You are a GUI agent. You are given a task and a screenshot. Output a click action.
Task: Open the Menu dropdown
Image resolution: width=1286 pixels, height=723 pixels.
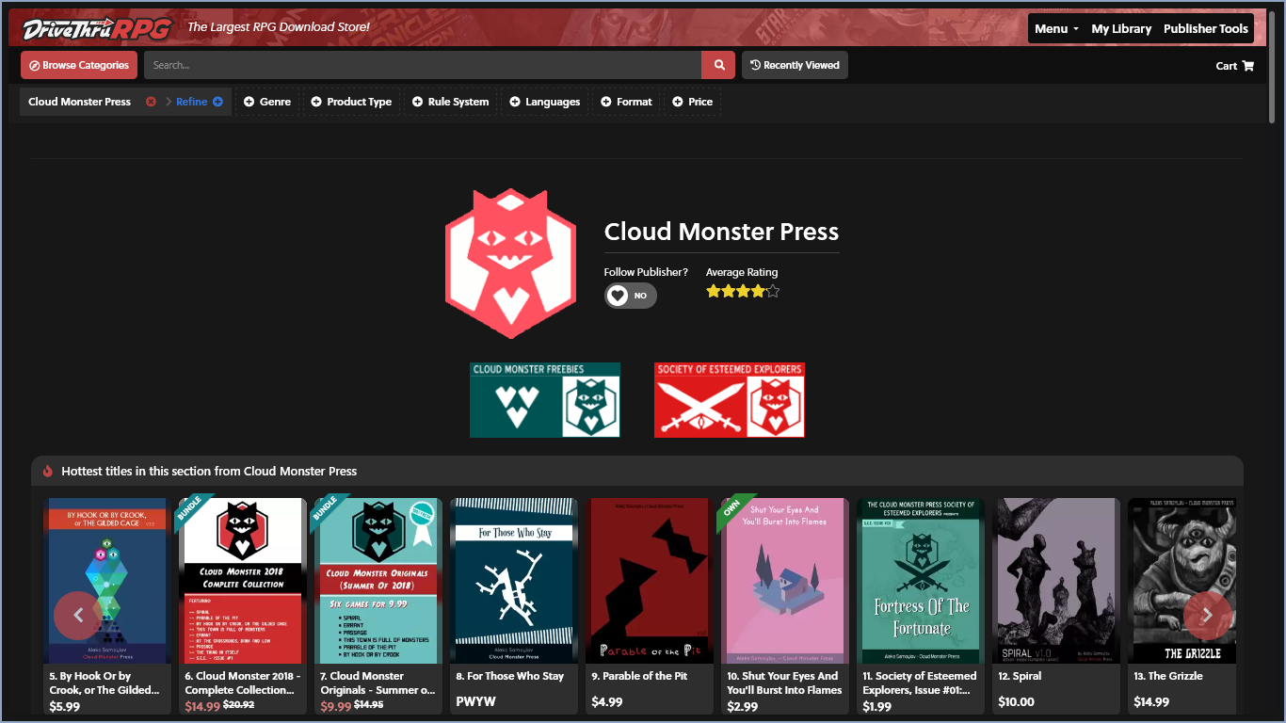[x=1056, y=28]
